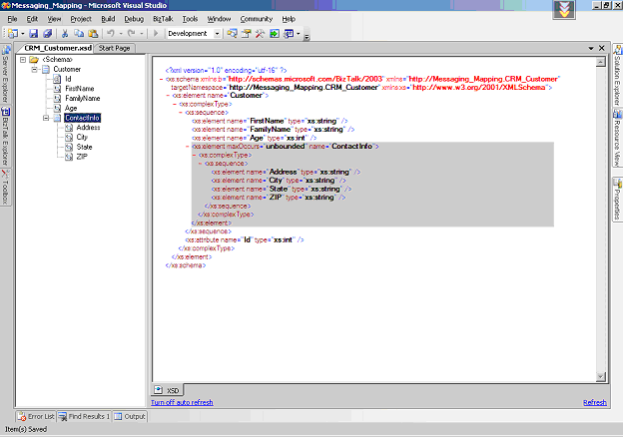Open the Undo history dropdown arrow

coord(121,34)
